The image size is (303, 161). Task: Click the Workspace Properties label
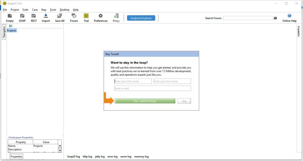(21, 137)
